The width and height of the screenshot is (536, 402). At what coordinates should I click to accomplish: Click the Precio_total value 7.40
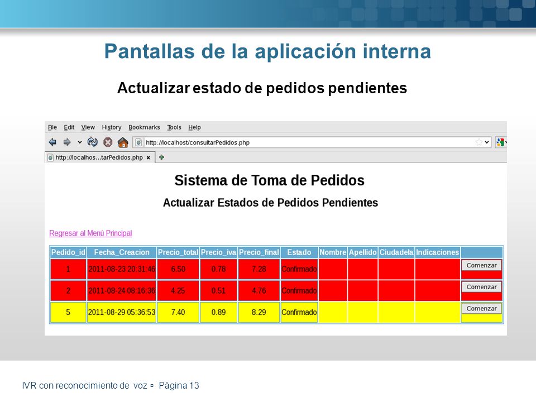(x=178, y=312)
